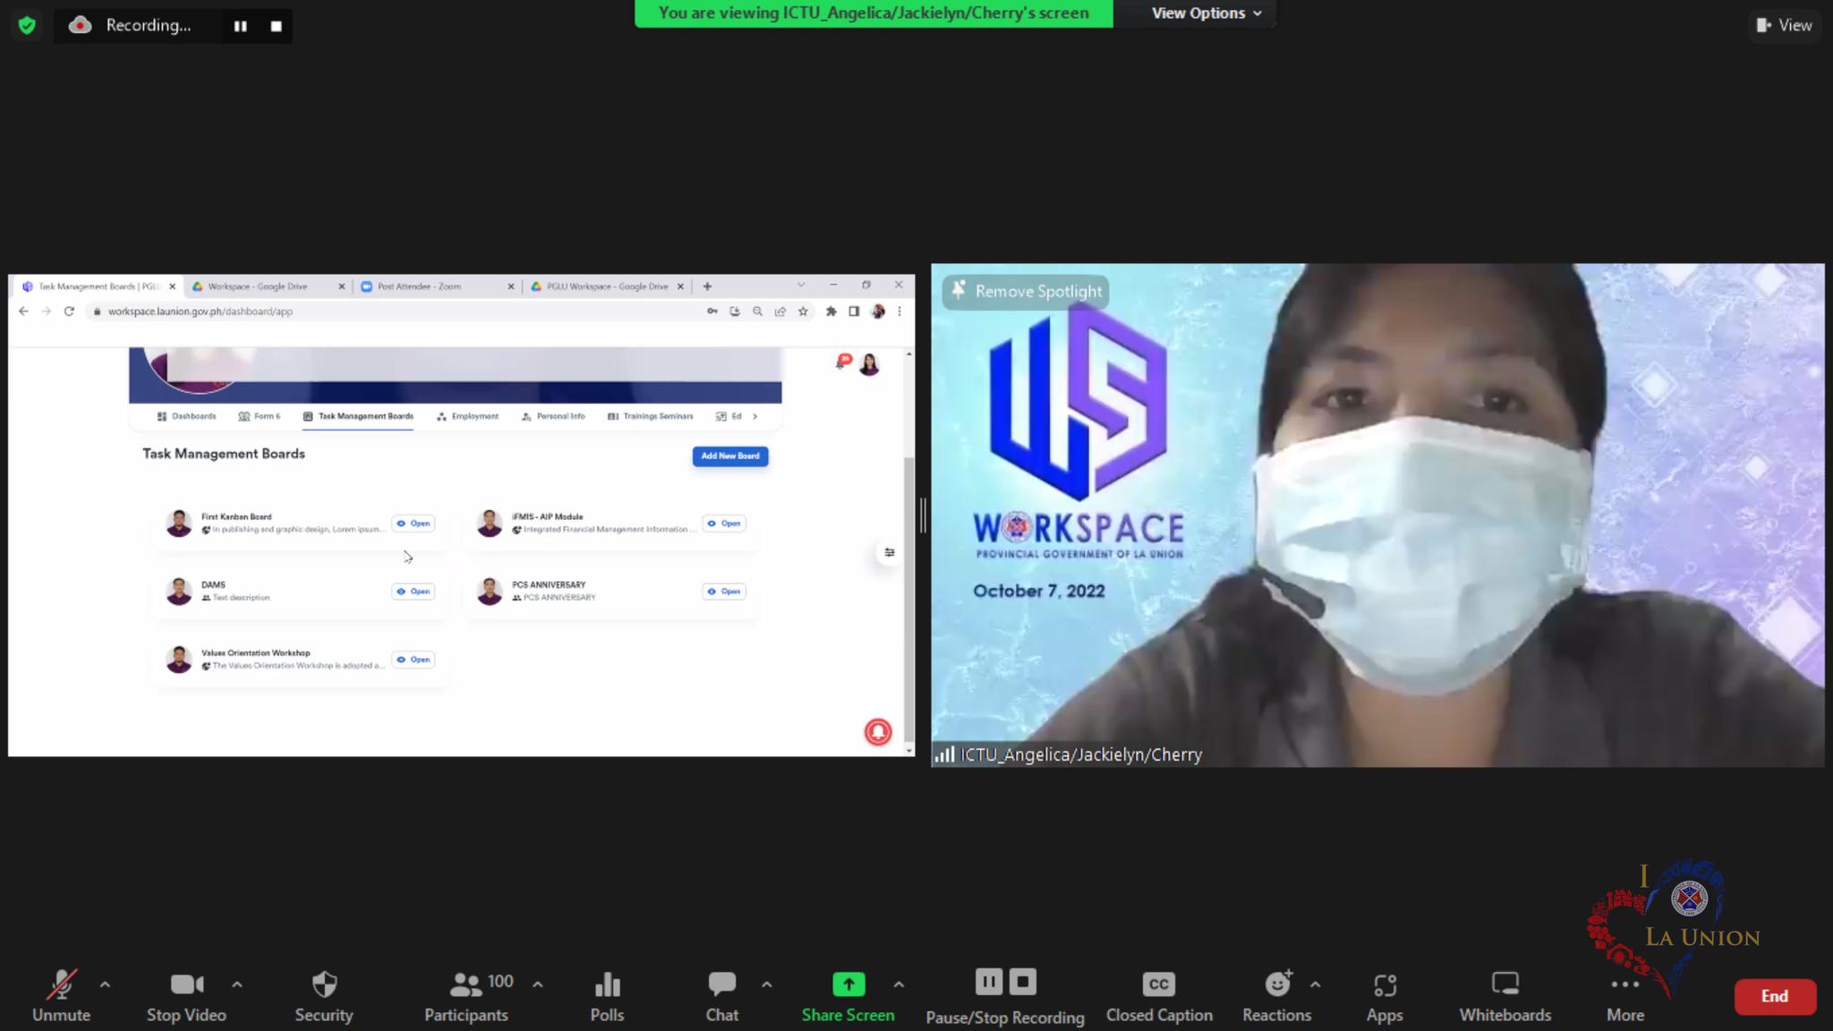
Task: Reload the workspace page
Action: coord(69,311)
